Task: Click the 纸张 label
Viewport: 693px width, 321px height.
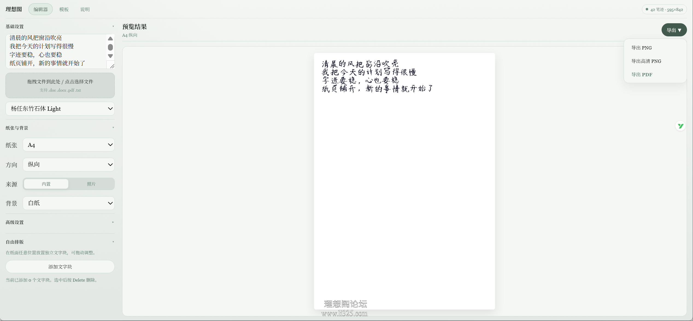Action: (x=11, y=145)
